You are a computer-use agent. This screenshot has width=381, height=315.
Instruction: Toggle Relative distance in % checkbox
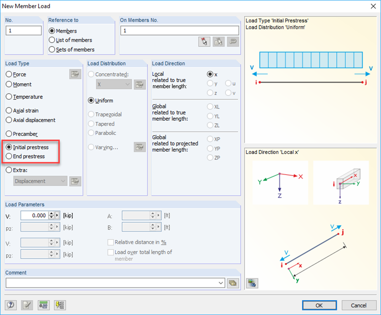click(x=111, y=242)
